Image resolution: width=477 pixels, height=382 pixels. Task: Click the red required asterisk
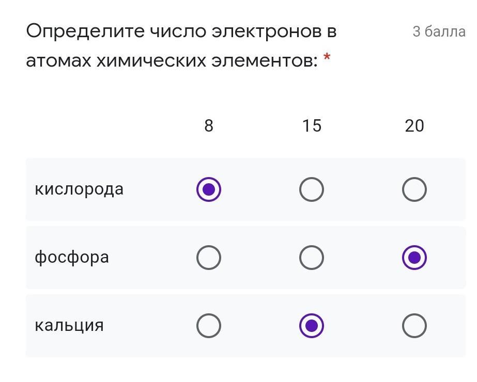pyautogui.click(x=327, y=56)
